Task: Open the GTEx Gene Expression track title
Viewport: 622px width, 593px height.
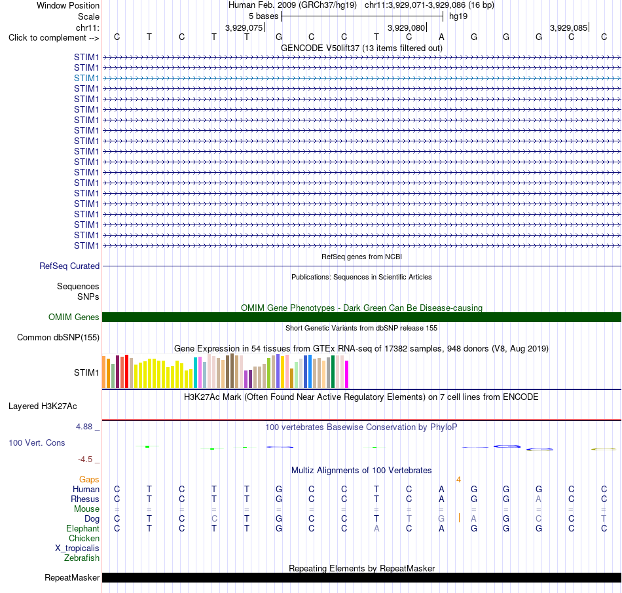Action: point(361,349)
